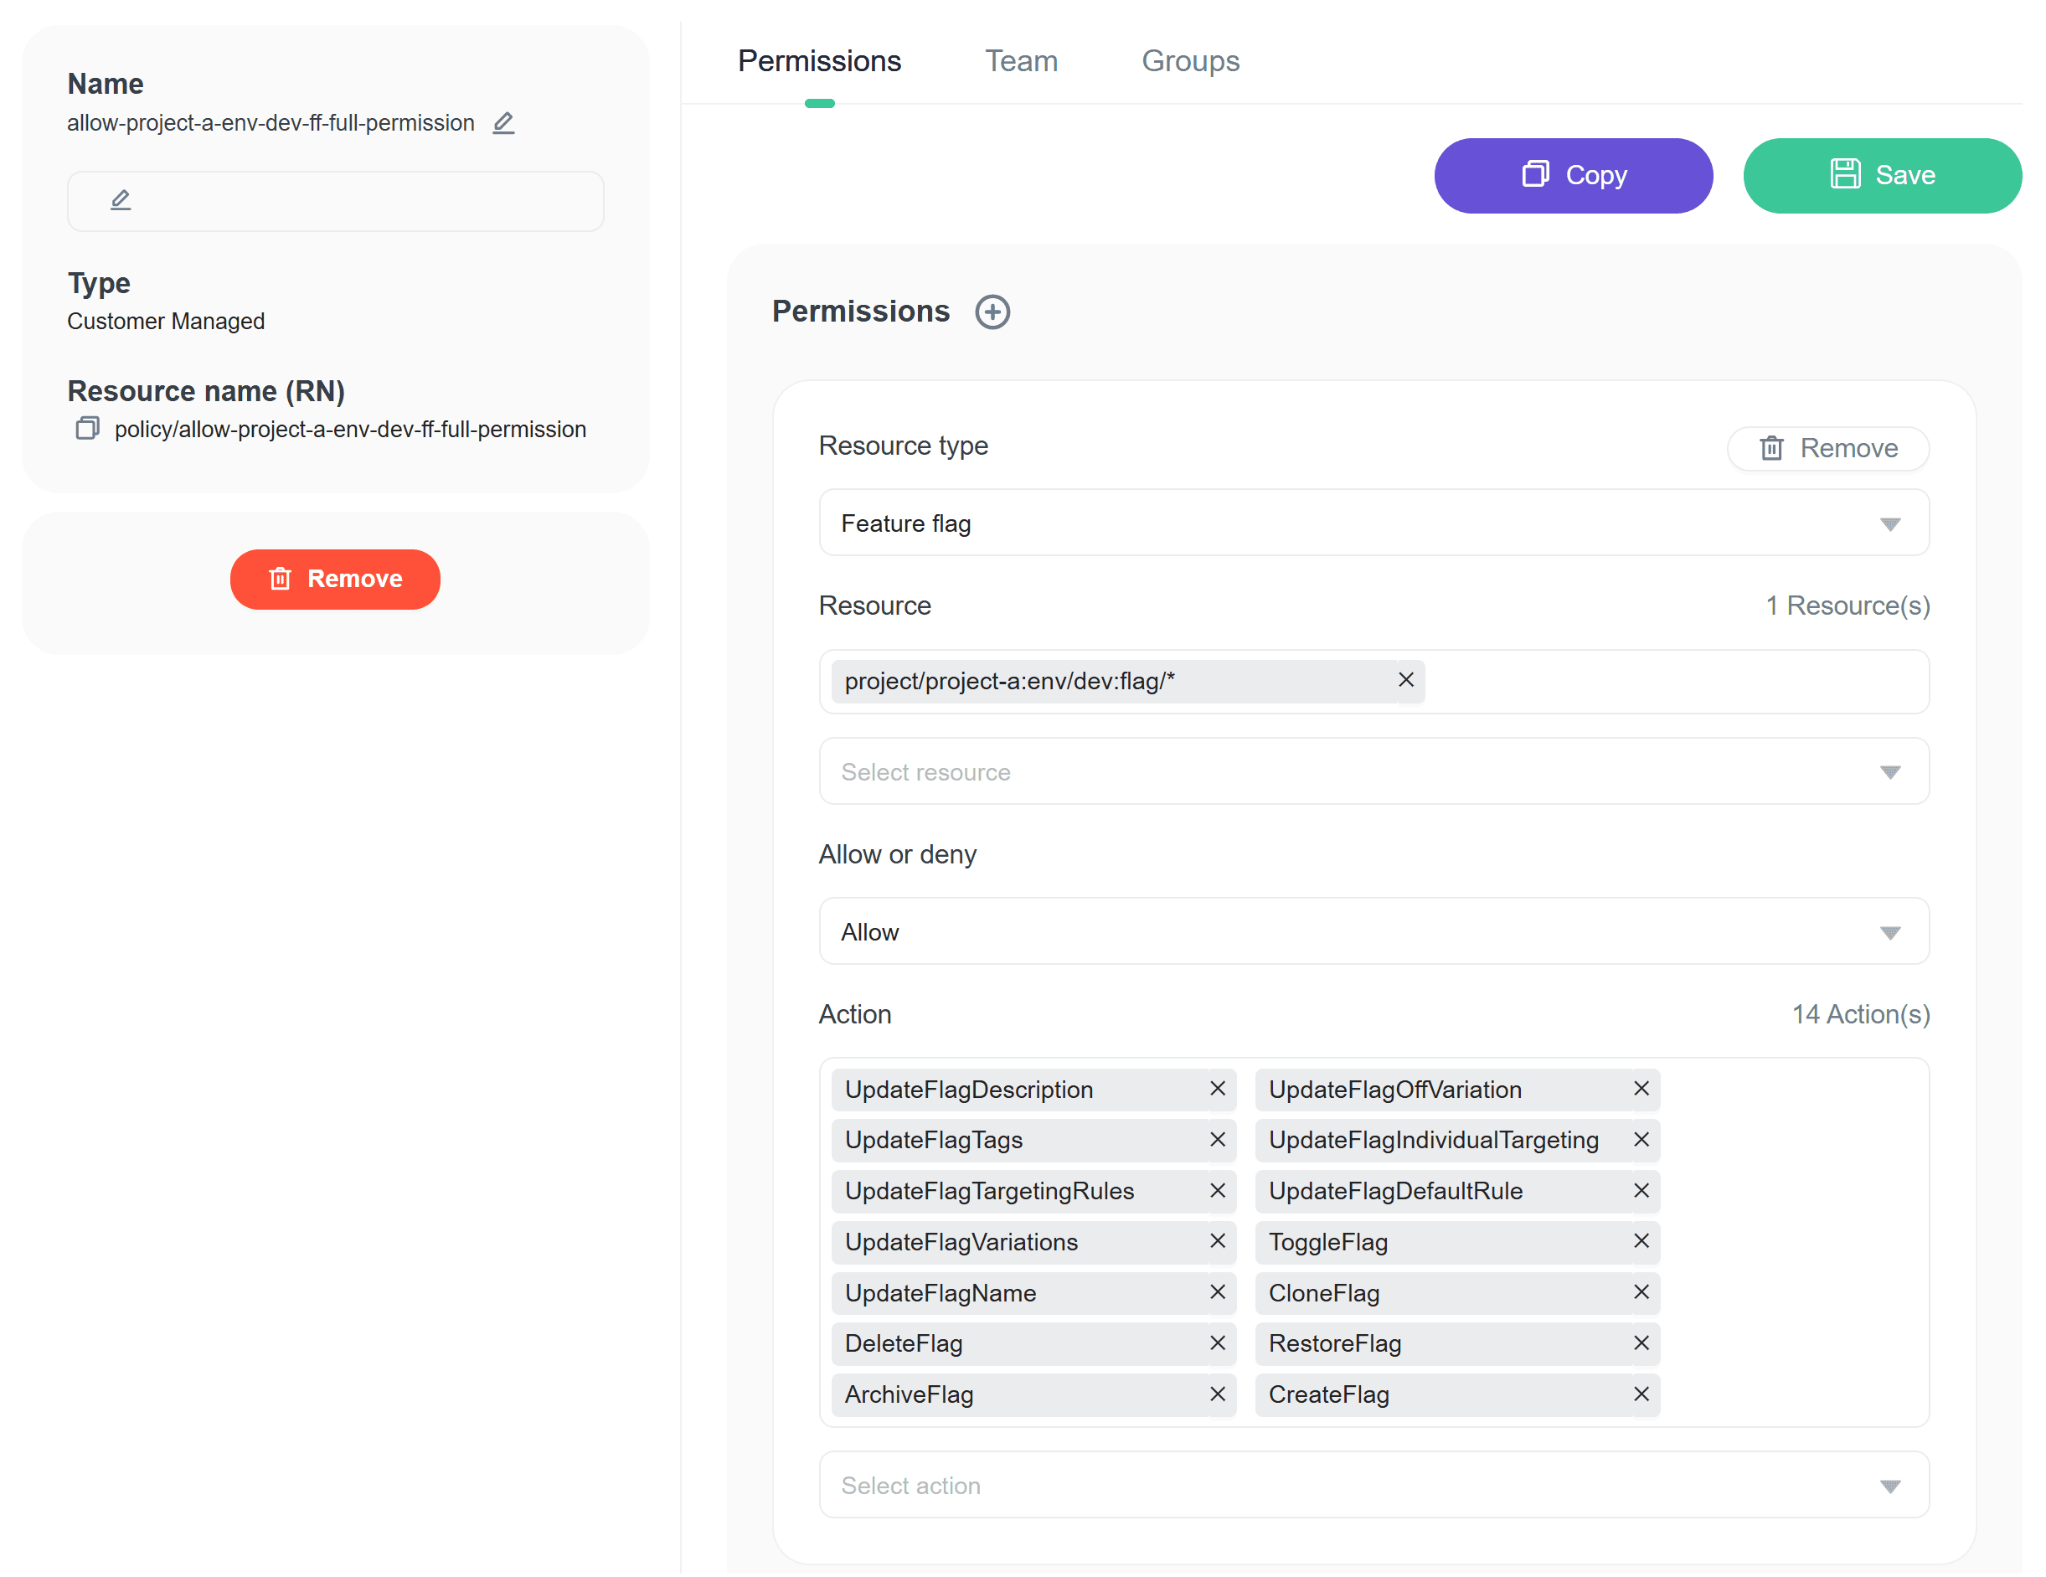Remove the CreateFlag action tag

(1641, 1394)
